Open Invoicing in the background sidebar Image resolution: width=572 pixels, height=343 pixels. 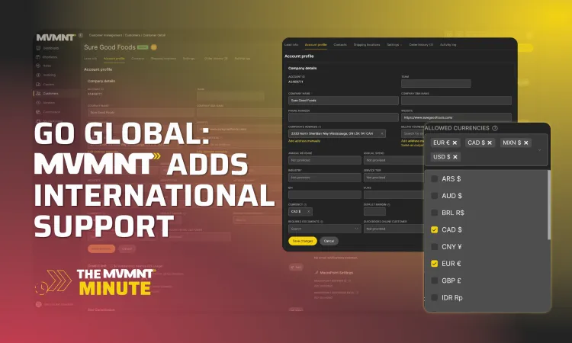coord(46,75)
